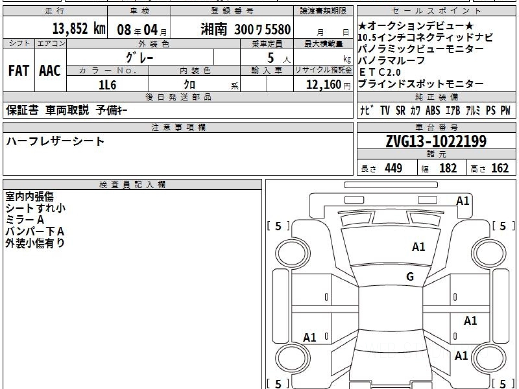Click the 検査員記入欄 header
This screenshot has height=389, width=519.
pyautogui.click(x=132, y=185)
